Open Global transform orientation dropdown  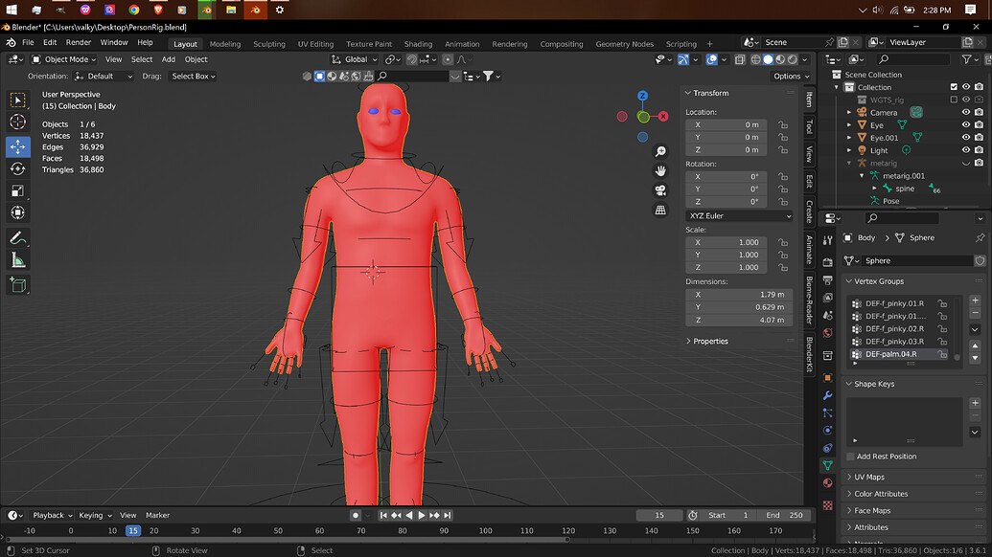click(x=355, y=59)
